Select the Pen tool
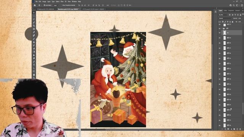244x137 pixels. click(34, 62)
